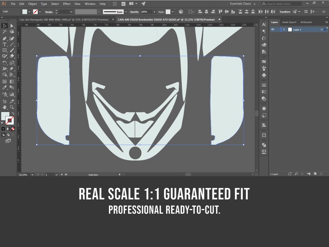Click the Recolor Artwork wheel icon
Screen dimensions: 329x247
point(181,12)
